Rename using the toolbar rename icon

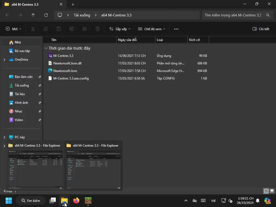pos(72,29)
